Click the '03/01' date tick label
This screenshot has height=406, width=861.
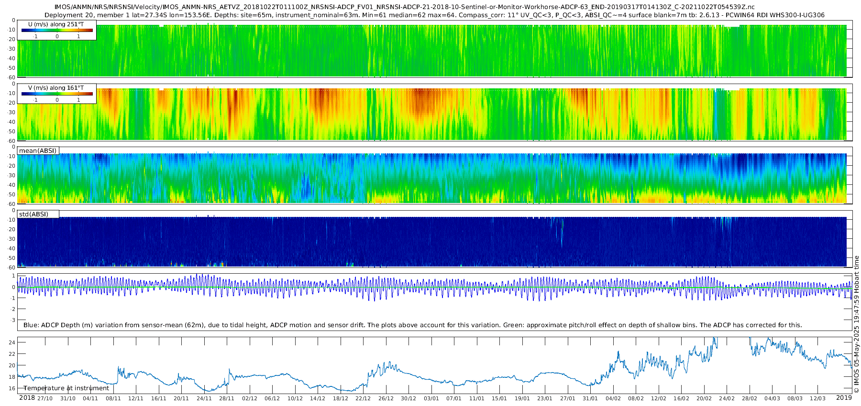point(431,398)
